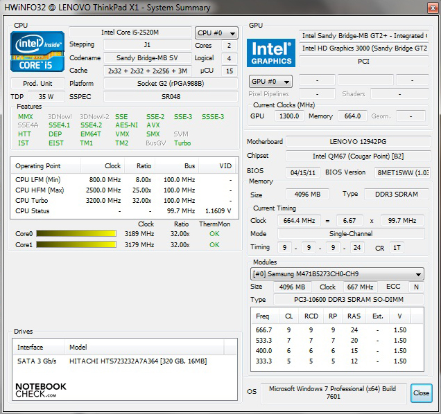Click the BIOS date 04/15/11 field
This screenshot has width=441, height=414.
tap(303, 172)
